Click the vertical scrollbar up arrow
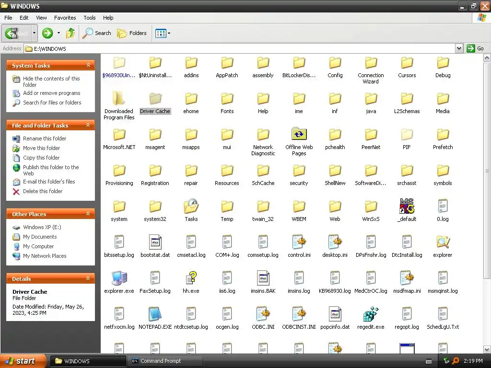 (x=487, y=58)
